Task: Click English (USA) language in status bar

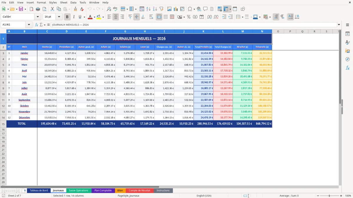Action: point(204,196)
